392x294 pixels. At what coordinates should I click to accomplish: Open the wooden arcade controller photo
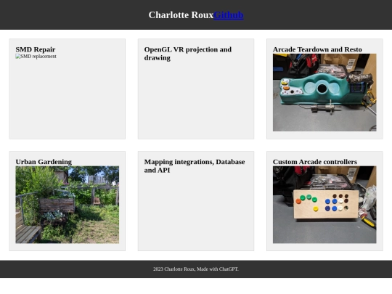click(x=324, y=205)
